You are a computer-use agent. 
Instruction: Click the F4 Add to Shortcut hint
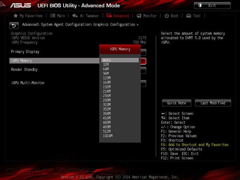pos(195,145)
